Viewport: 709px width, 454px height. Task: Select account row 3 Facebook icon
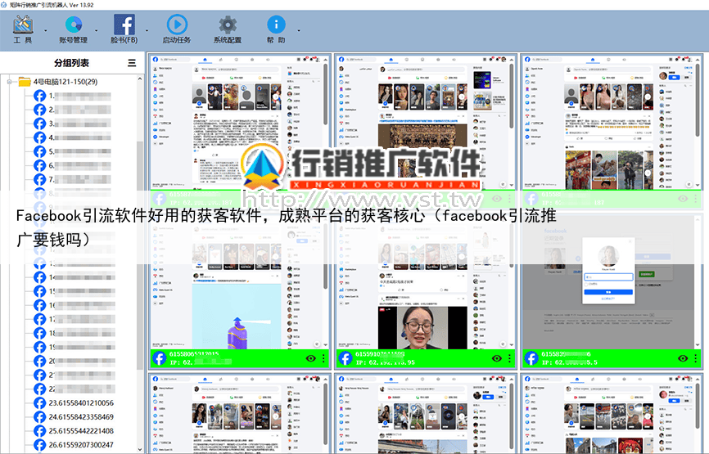[x=40, y=124]
